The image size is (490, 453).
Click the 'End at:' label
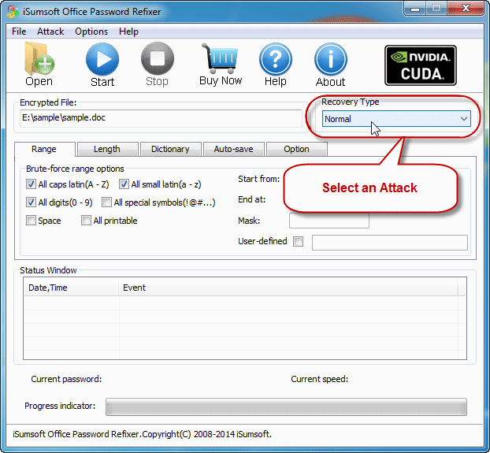(251, 199)
